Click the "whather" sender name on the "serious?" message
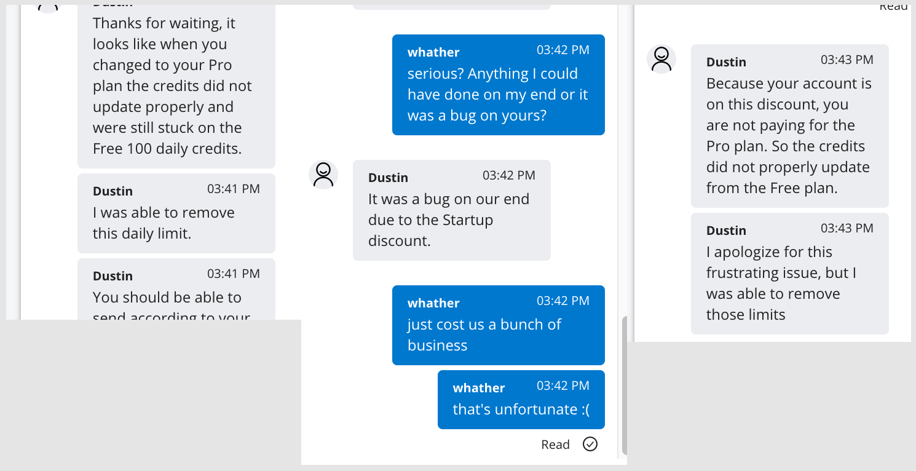This screenshot has height=471, width=916. point(433,52)
